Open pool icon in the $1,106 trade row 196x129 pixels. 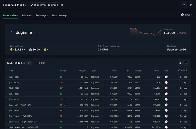click(166, 88)
